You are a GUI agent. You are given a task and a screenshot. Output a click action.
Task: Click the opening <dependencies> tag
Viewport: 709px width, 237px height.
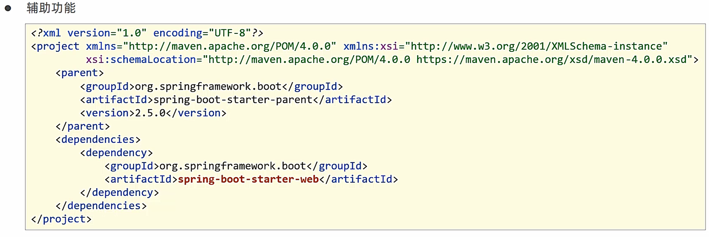pyautogui.click(x=98, y=140)
